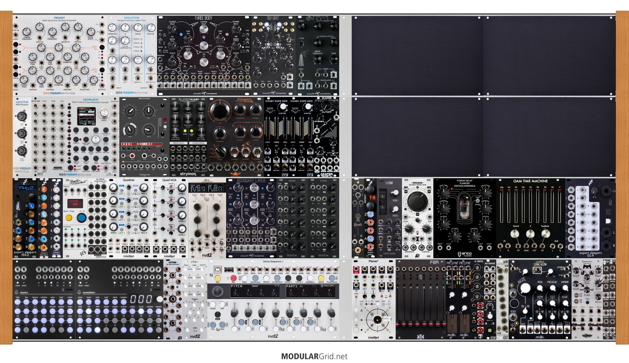Click the Planar² joystick

click(x=377, y=320)
